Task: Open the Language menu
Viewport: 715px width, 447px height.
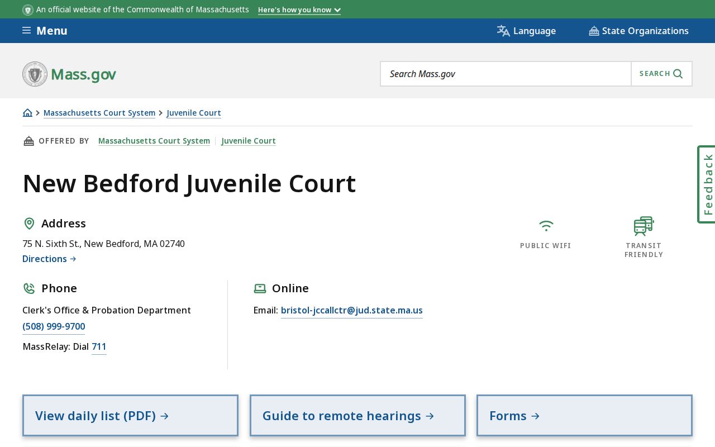Action: (526, 31)
